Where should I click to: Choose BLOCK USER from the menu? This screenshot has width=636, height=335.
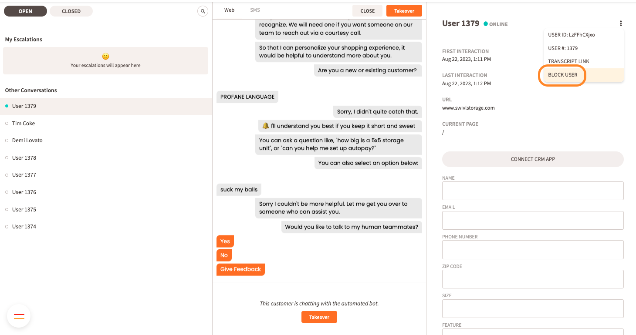[562, 75]
